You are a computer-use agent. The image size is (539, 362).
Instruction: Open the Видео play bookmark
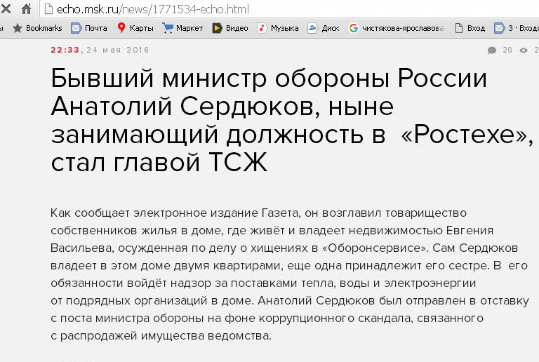pos(230,28)
